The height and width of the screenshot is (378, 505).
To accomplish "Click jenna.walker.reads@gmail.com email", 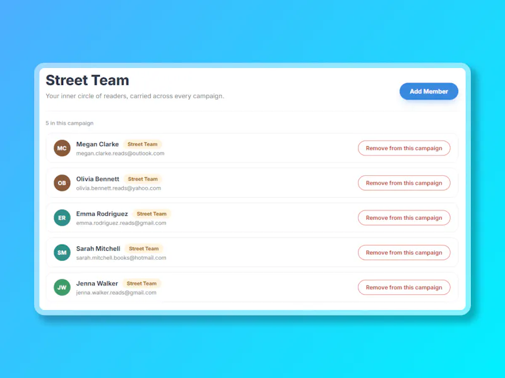I will pyautogui.click(x=116, y=292).
